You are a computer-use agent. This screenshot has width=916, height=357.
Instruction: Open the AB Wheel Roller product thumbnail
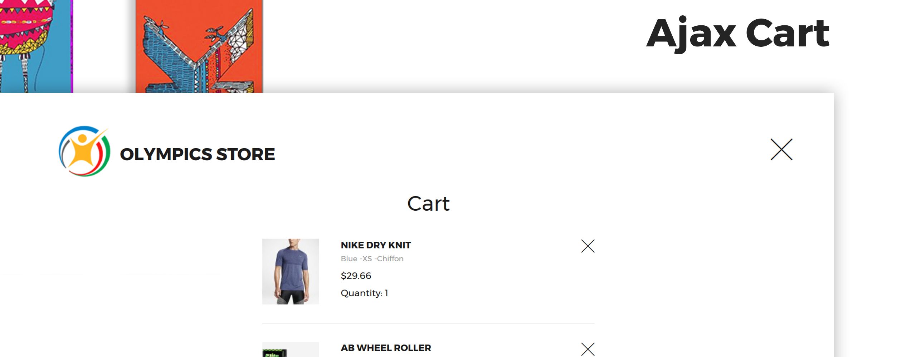(290, 350)
